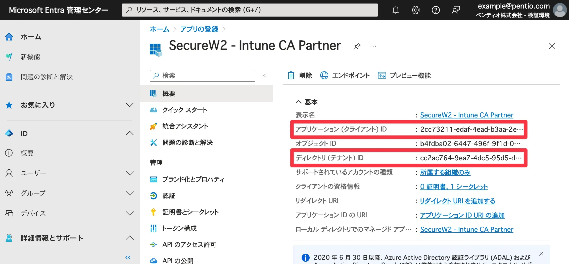This screenshot has height=264, width=569.
Task: Open the settings gear icon
Action: [x=415, y=10]
